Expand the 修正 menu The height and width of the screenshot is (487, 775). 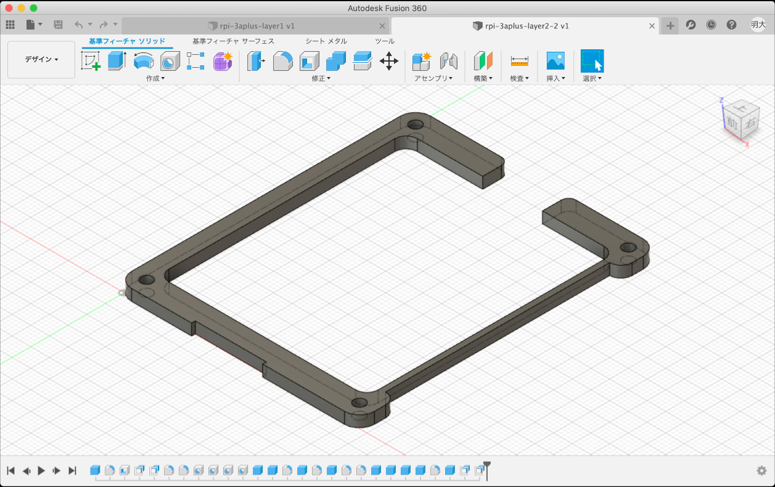coord(321,78)
